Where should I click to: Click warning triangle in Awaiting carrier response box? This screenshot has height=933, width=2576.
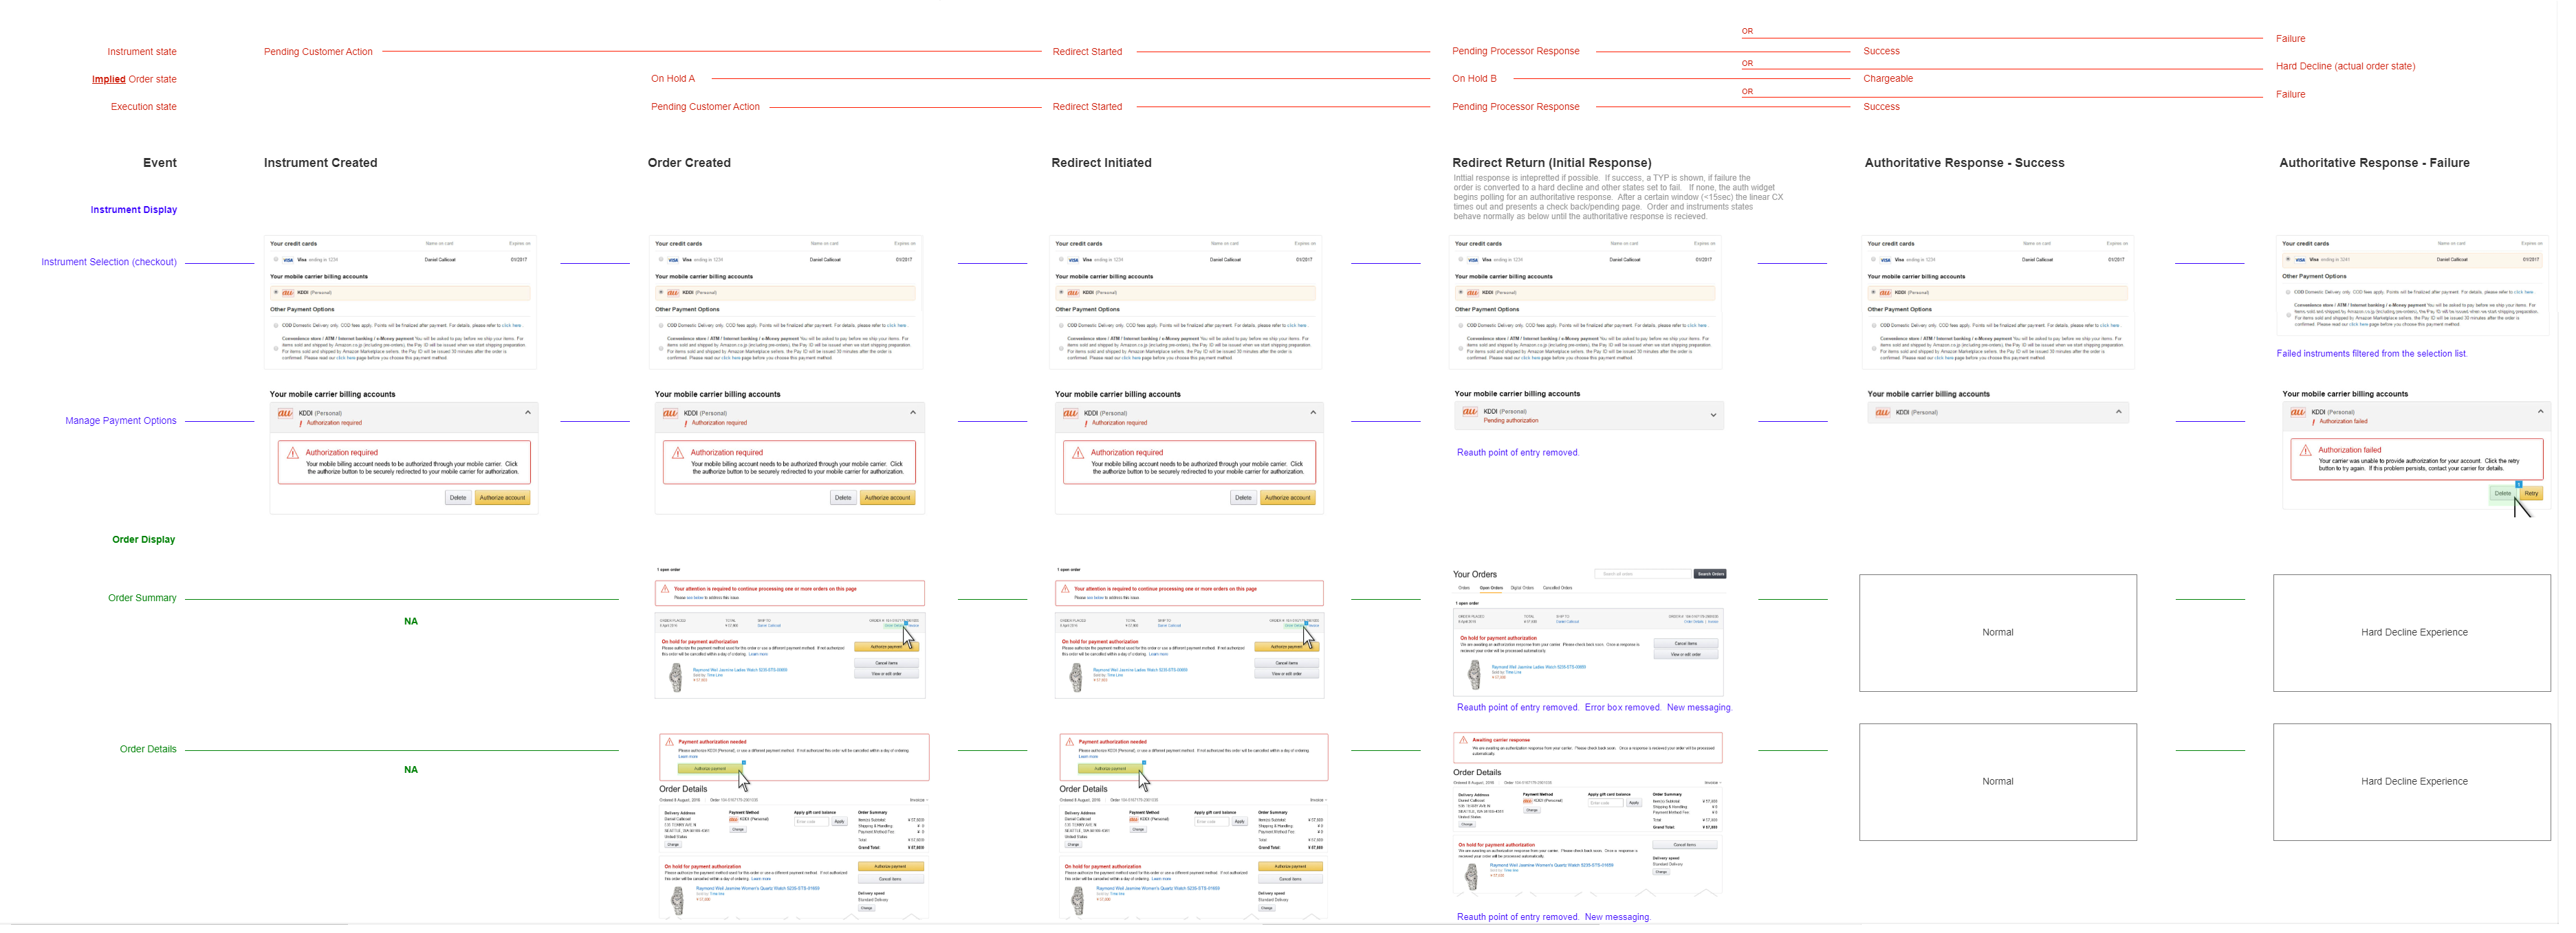tap(1463, 741)
